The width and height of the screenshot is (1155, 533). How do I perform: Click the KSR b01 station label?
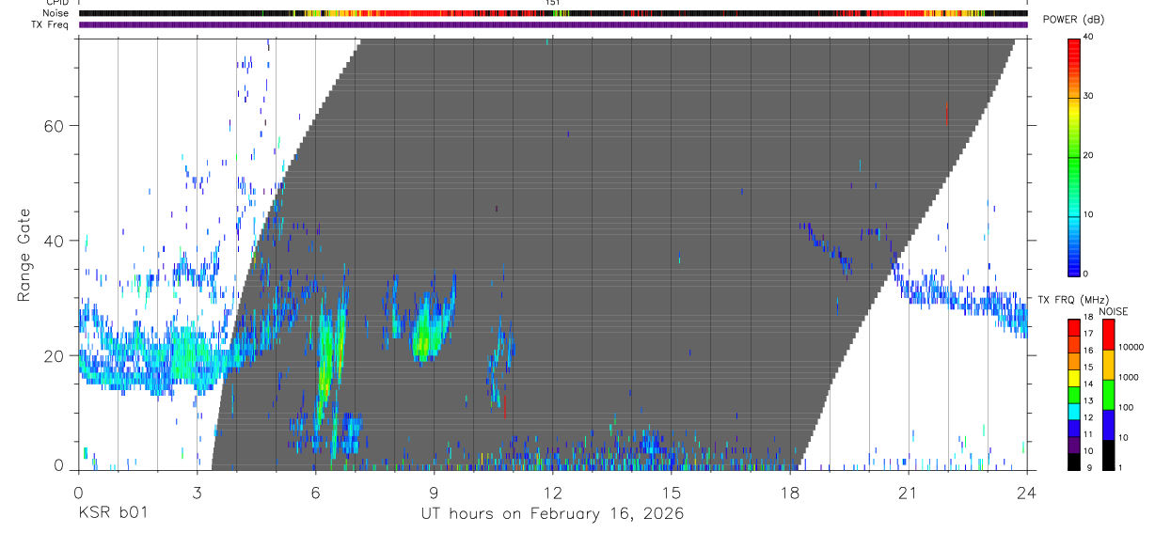pyautogui.click(x=112, y=513)
